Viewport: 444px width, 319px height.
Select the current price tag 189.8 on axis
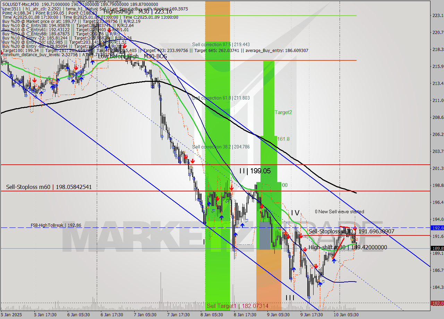click(x=437, y=248)
